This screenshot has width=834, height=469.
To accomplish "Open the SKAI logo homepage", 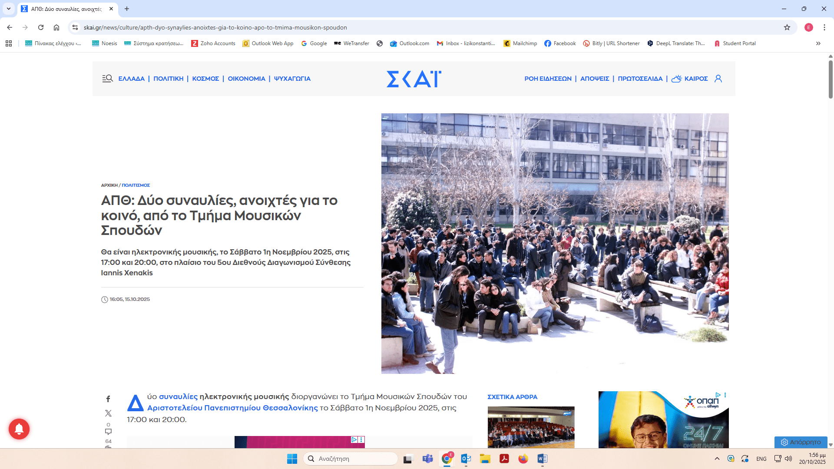I will click(x=414, y=79).
